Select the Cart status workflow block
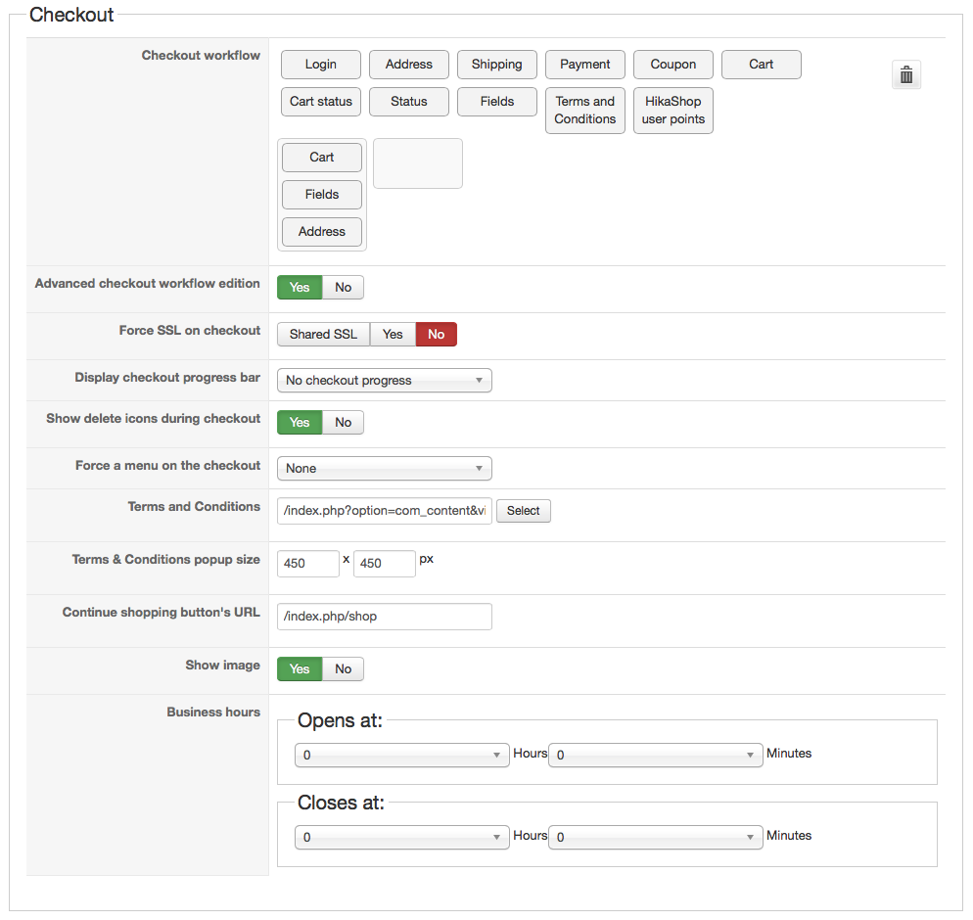The image size is (973, 920). pos(320,102)
